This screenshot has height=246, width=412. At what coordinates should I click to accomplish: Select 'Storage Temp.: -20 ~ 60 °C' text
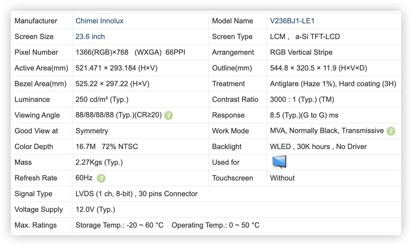119,225
